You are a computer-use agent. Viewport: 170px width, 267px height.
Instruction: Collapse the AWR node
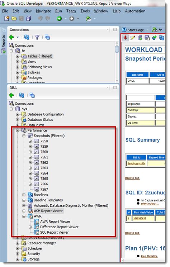[24, 216]
